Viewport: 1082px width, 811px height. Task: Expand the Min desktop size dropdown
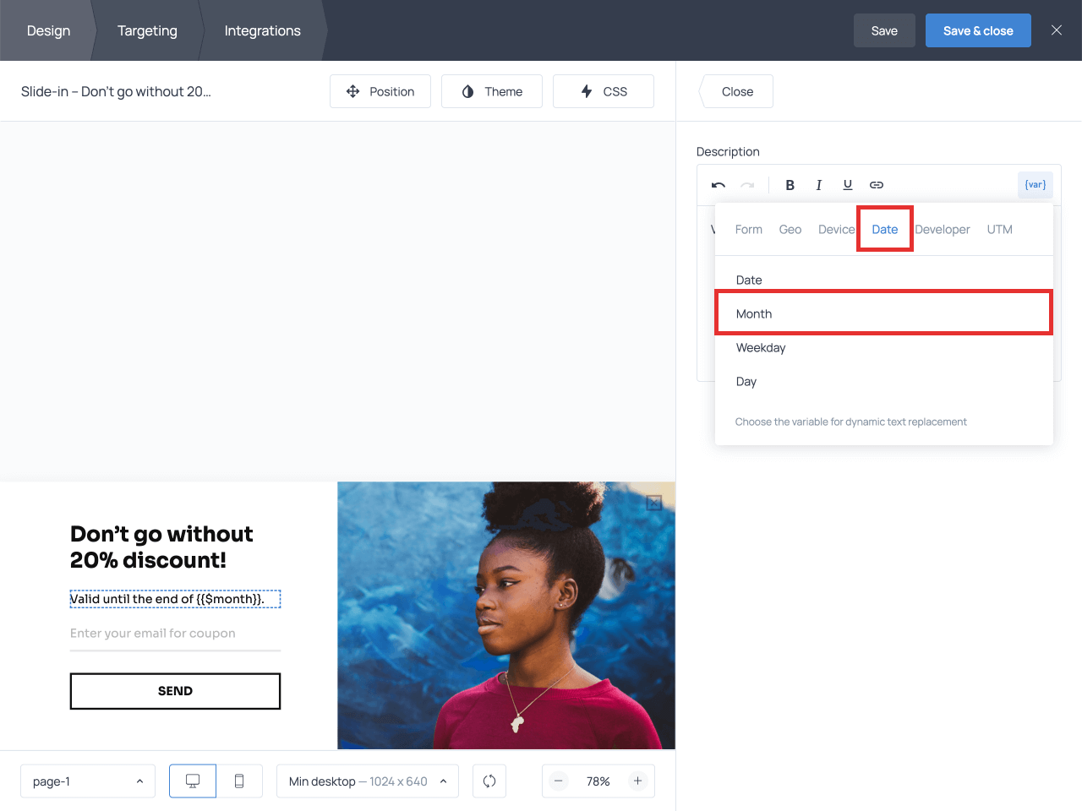pyautogui.click(x=367, y=781)
